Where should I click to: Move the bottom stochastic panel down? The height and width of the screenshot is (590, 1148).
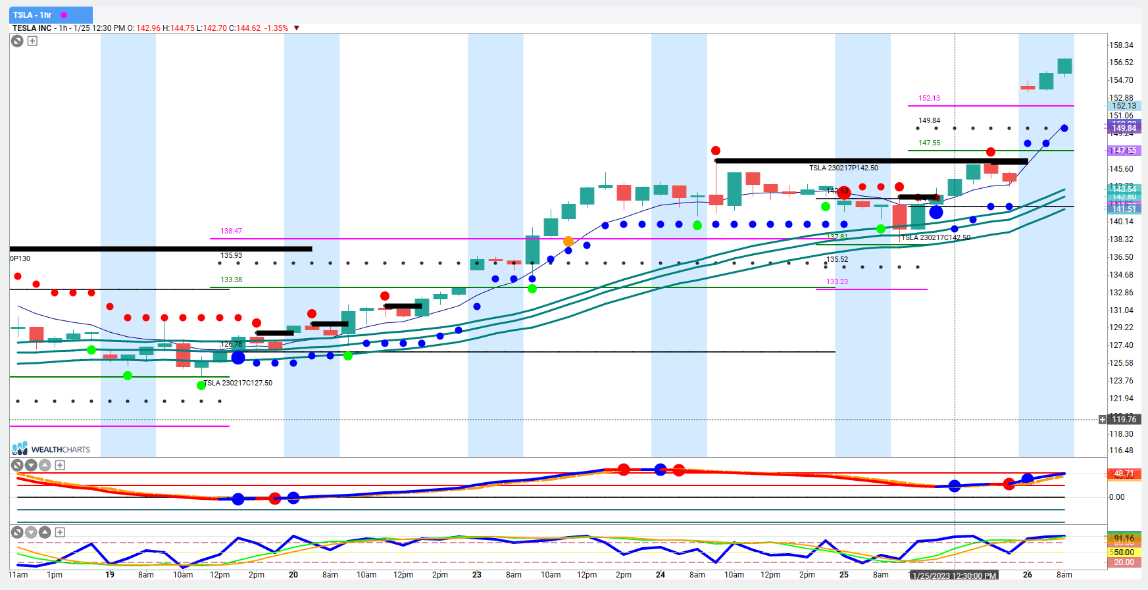[31, 532]
